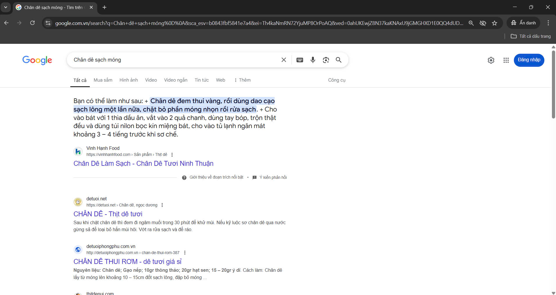Screen dimensions: 556x295
Task: Switch to Tin tức tab
Action: [x=202, y=80]
